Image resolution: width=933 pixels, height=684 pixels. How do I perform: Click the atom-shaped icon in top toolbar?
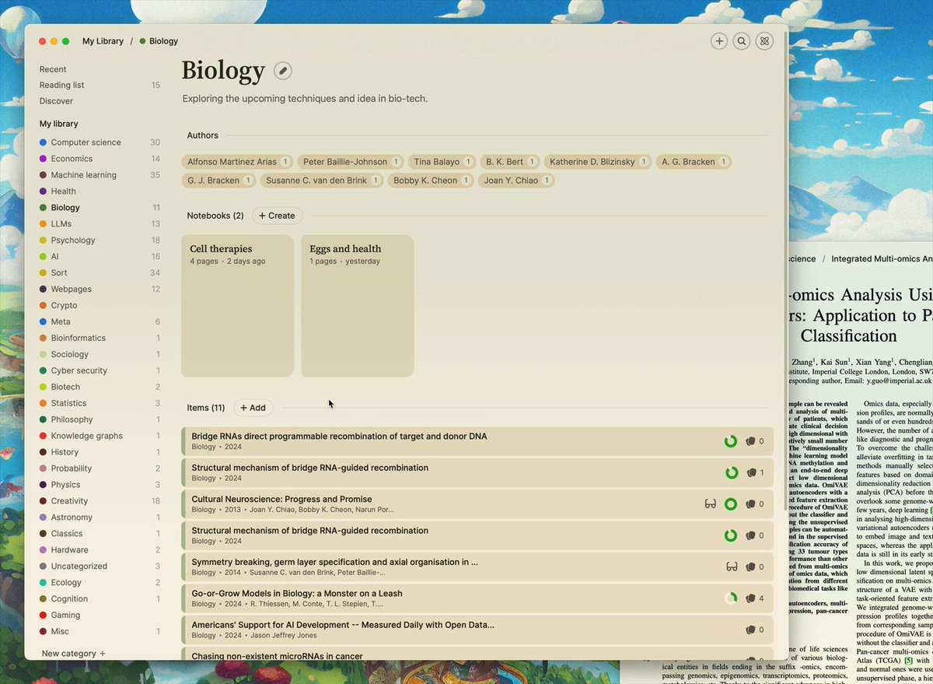(765, 41)
